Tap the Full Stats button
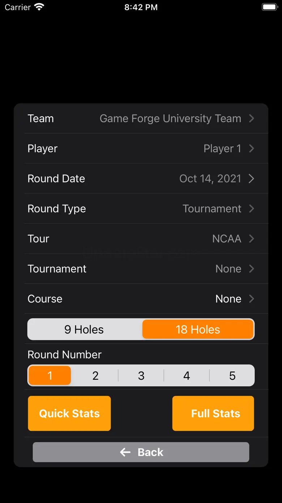Image resolution: width=282 pixels, height=503 pixels. click(x=213, y=413)
